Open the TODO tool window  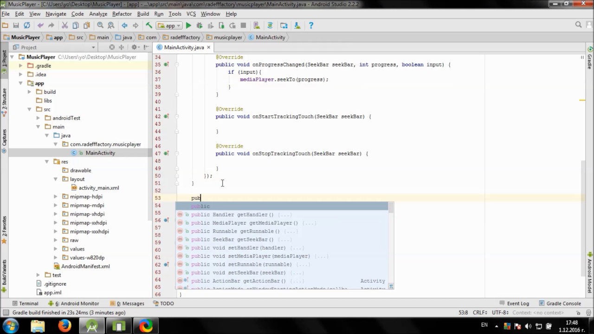click(163, 303)
